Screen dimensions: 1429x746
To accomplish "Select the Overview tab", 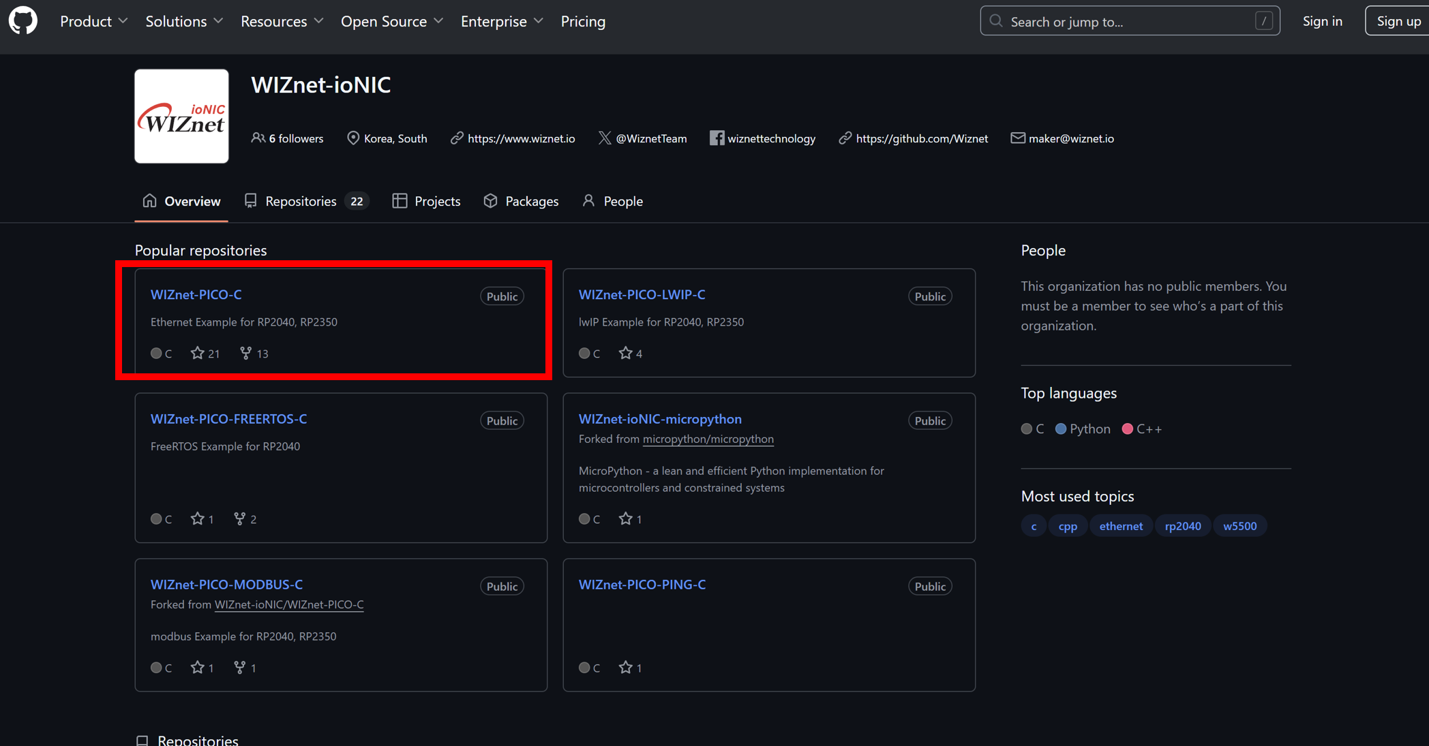I will [181, 201].
